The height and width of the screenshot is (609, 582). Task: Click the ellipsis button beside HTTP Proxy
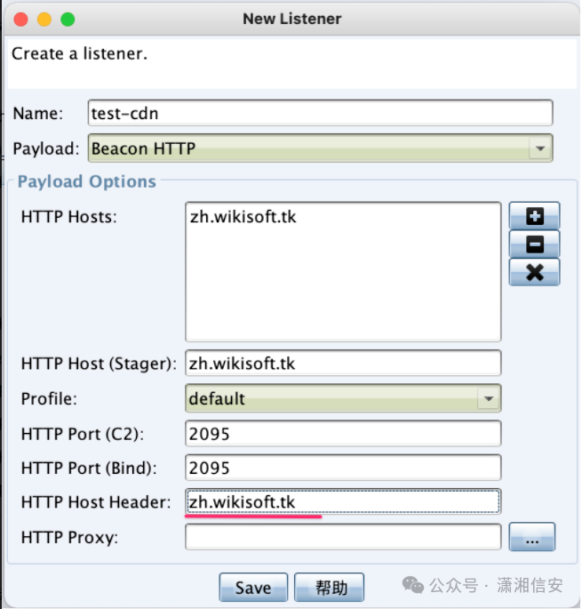[x=531, y=537]
